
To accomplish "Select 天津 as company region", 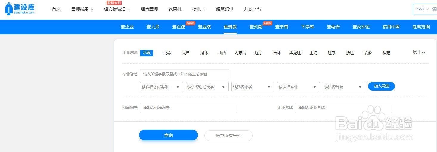I will (186, 53).
